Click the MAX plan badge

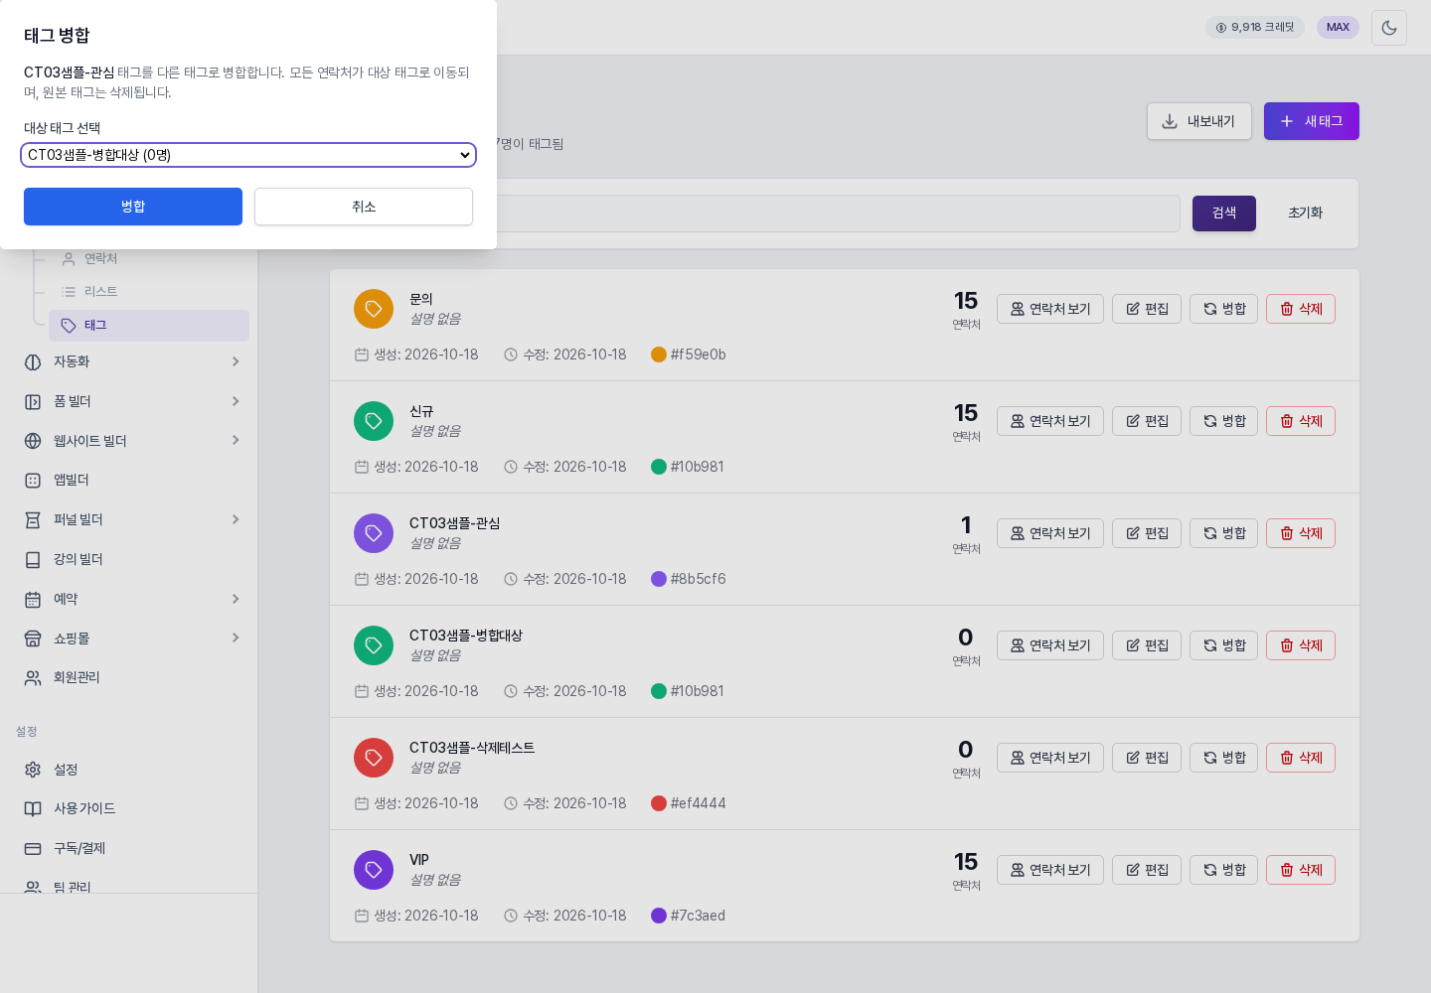coord(1338,28)
